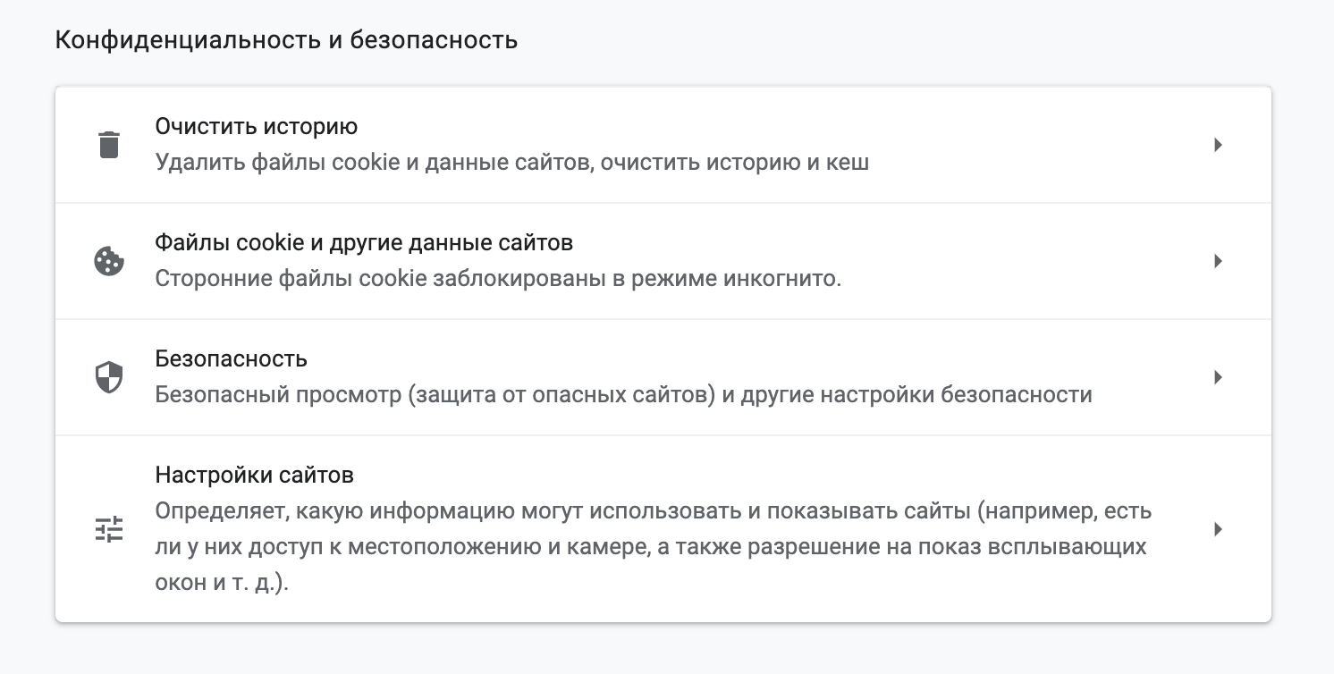Viewport: 1334px width, 674px height.
Task: Click the security shield icon
Action: [108, 377]
